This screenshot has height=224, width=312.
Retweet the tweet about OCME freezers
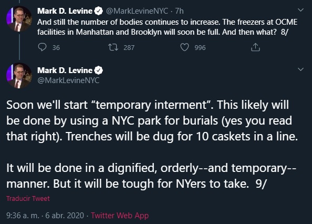(x=113, y=47)
